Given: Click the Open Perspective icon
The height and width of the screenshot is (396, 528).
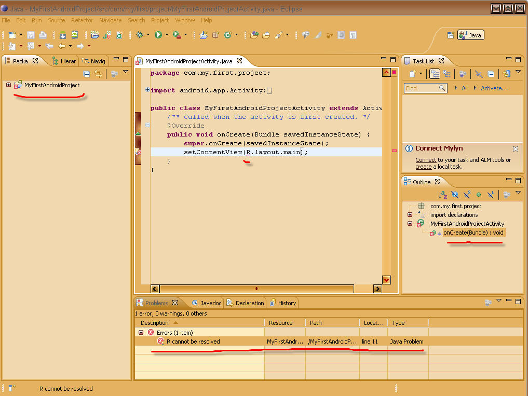Looking at the screenshot, I should (451, 35).
